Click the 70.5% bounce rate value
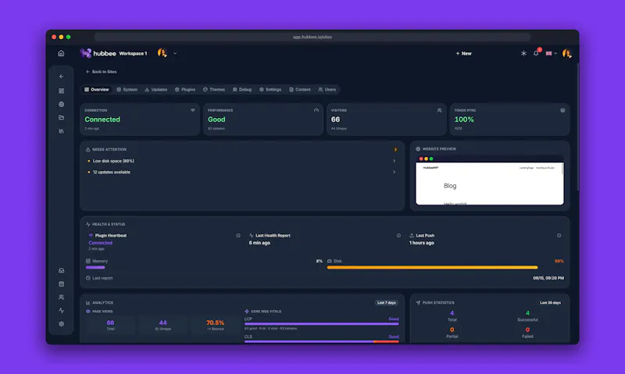625x374 pixels. click(216, 322)
